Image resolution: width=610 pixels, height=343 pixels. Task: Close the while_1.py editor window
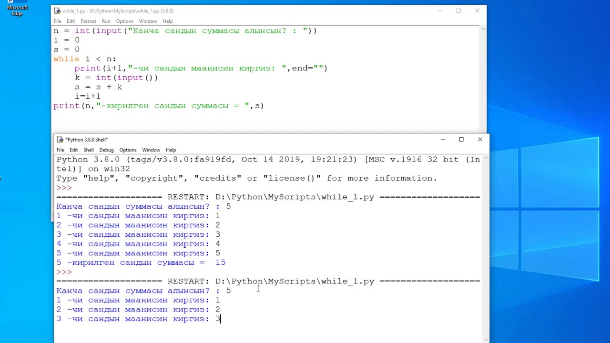coord(477,10)
